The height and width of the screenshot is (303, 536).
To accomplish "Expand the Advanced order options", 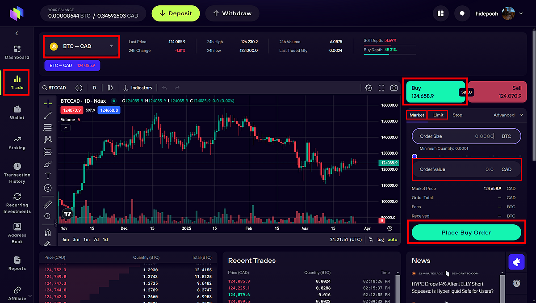I will (x=508, y=115).
